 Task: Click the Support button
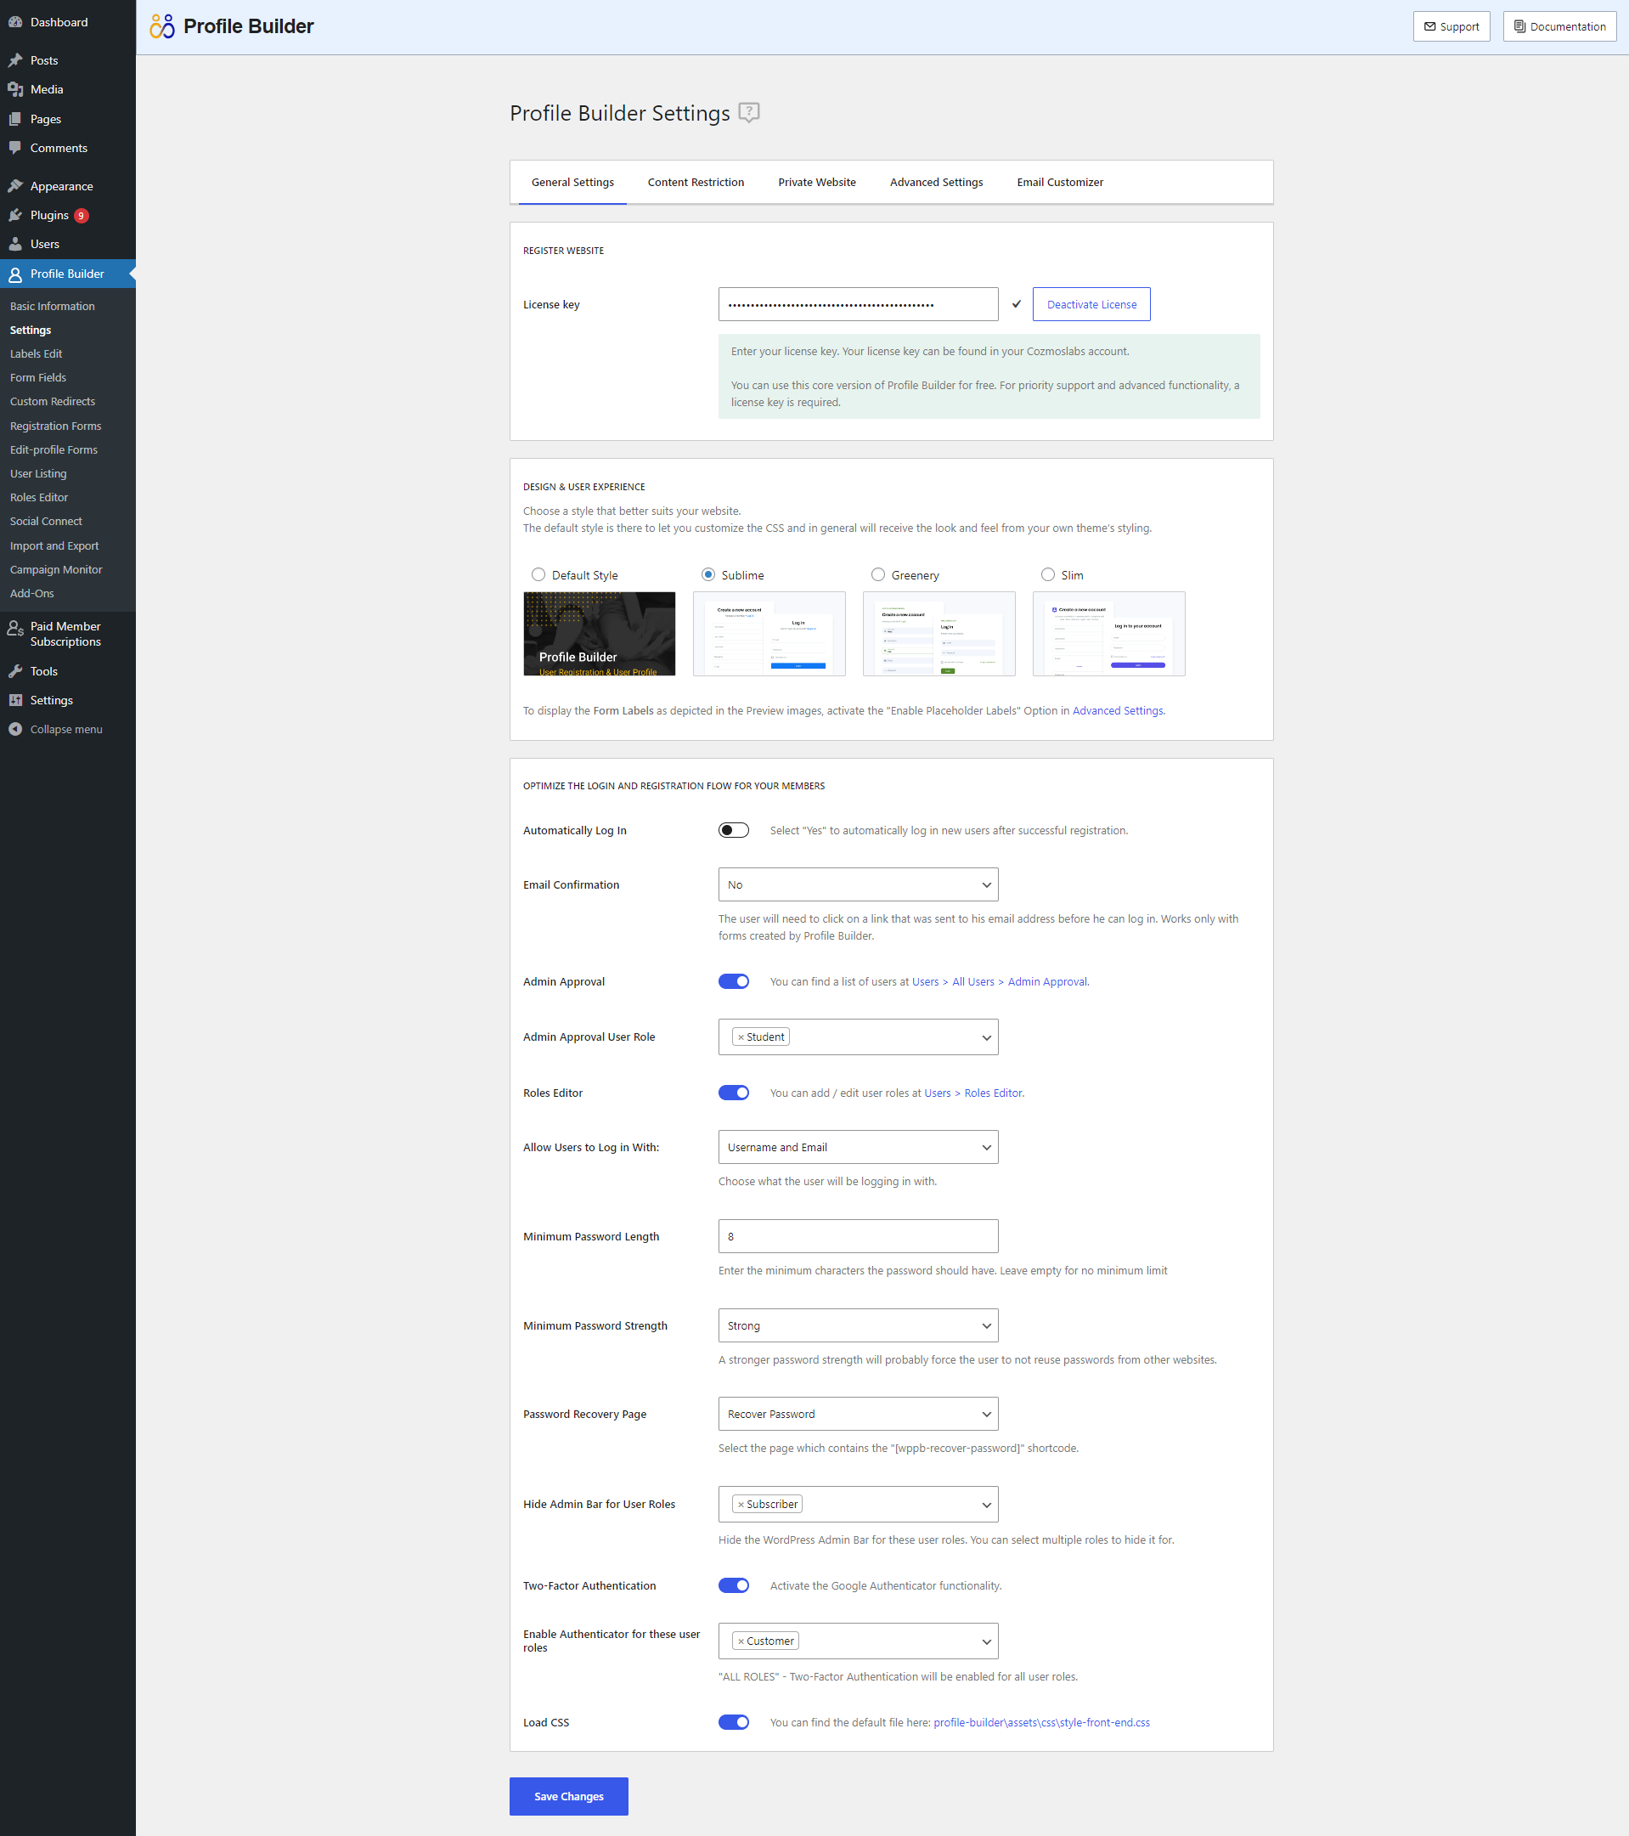coord(1451,26)
